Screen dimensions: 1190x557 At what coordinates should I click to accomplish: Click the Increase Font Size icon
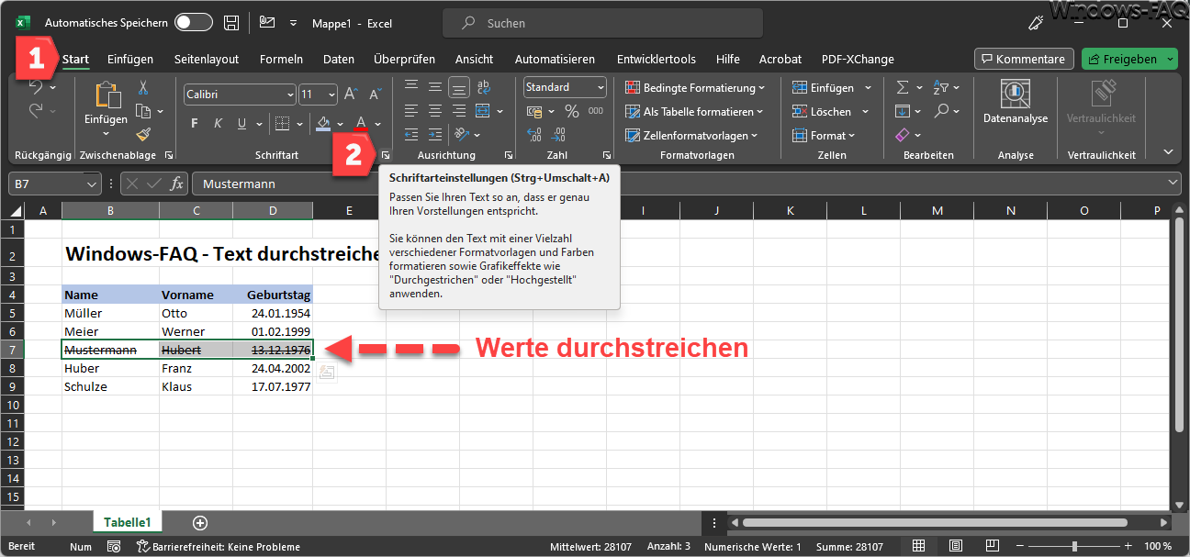tap(351, 94)
